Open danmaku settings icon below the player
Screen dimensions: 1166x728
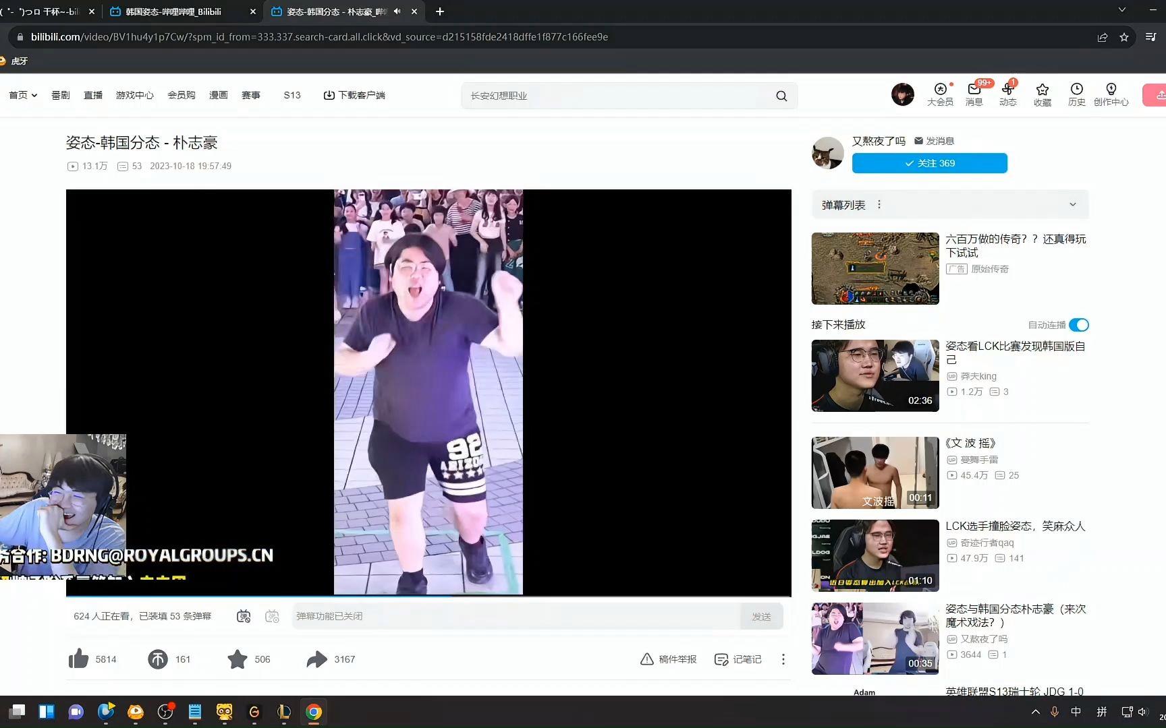[x=272, y=615]
